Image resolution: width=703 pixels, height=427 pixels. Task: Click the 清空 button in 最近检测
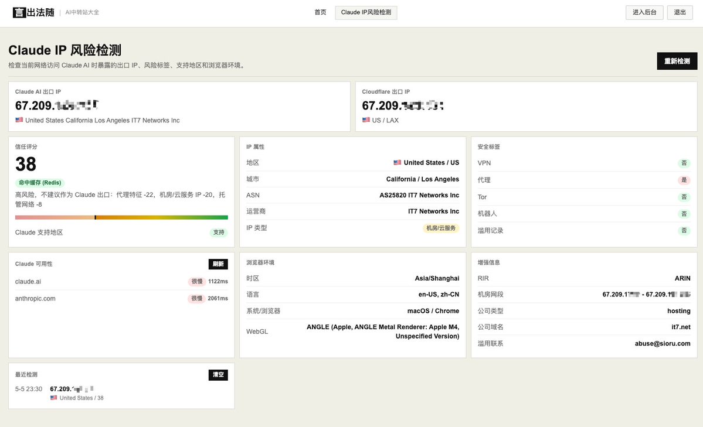point(218,375)
